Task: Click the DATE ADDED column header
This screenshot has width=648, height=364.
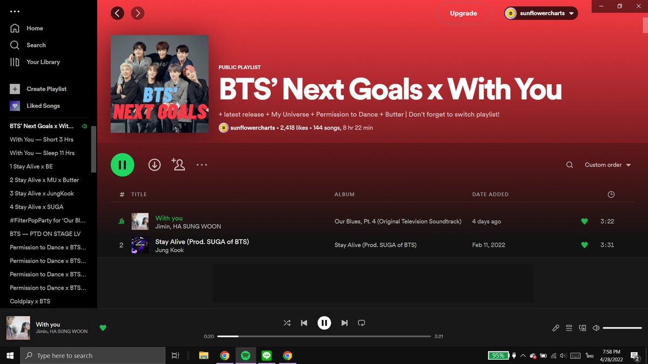Action: pyautogui.click(x=490, y=194)
